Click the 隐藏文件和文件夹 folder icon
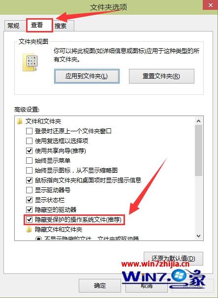This screenshot has width=218, height=298. click(x=29, y=230)
